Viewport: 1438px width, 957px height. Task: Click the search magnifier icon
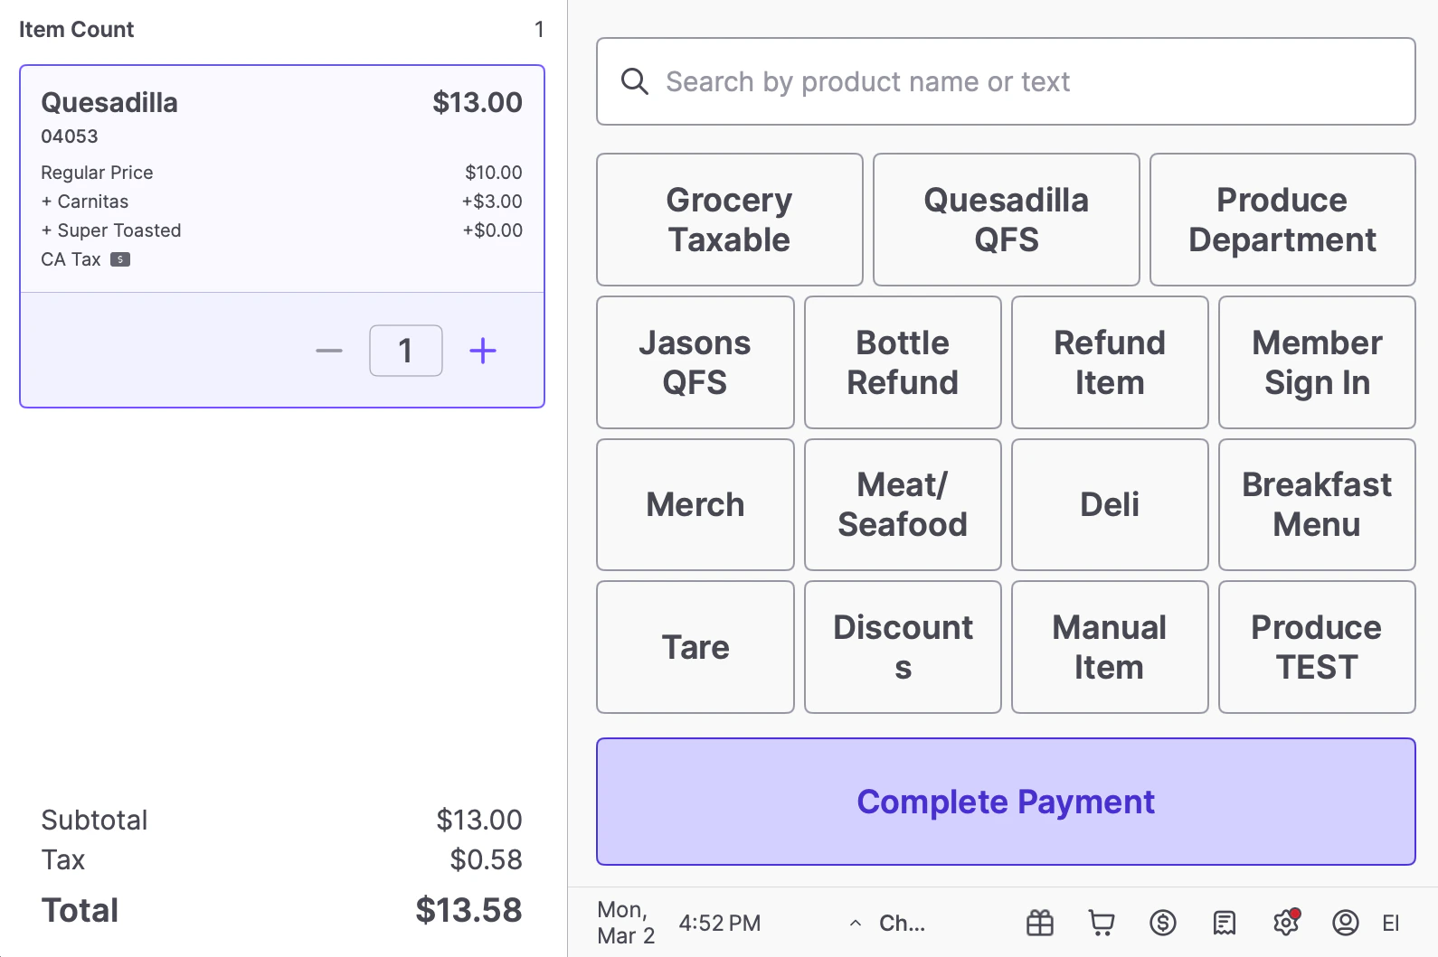click(635, 81)
